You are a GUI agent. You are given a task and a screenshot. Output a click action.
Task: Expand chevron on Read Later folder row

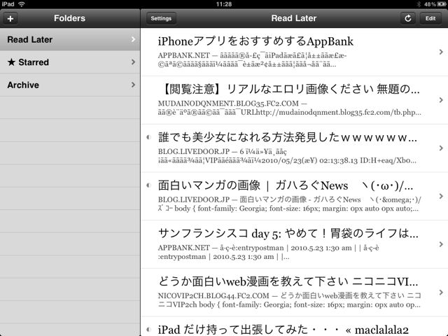click(133, 39)
